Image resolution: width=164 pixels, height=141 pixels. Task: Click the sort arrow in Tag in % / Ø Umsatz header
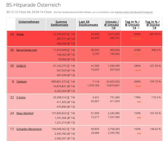point(138,28)
